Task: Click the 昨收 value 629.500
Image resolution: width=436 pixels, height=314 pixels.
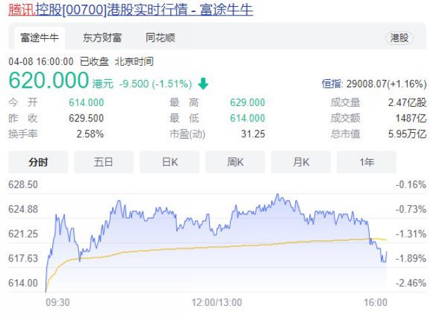Action: pyautogui.click(x=87, y=118)
